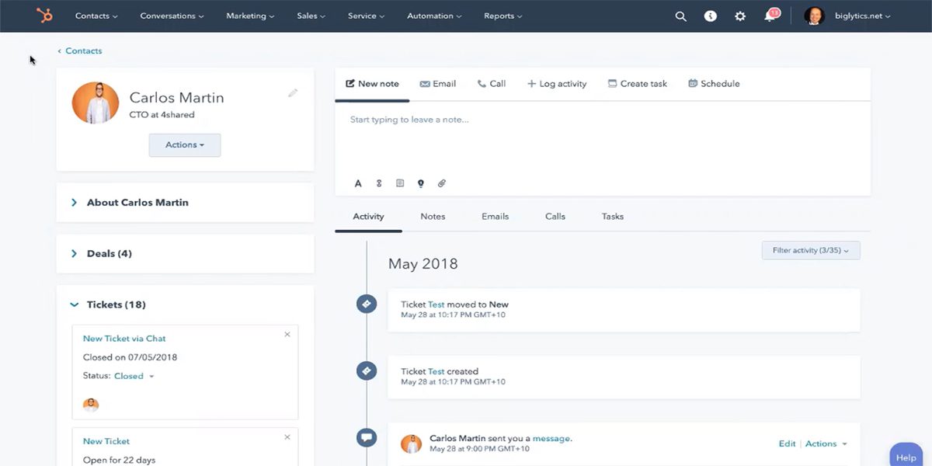Open the Actions dropdown under Carlos Martin
The height and width of the screenshot is (466, 932).
(184, 144)
